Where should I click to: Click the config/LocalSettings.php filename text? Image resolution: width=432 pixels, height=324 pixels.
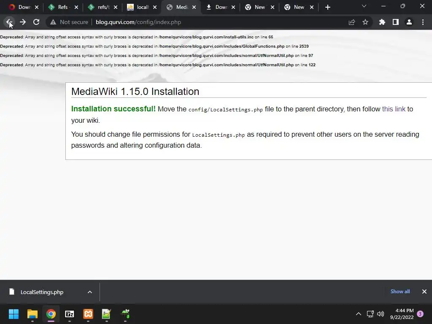click(225, 110)
